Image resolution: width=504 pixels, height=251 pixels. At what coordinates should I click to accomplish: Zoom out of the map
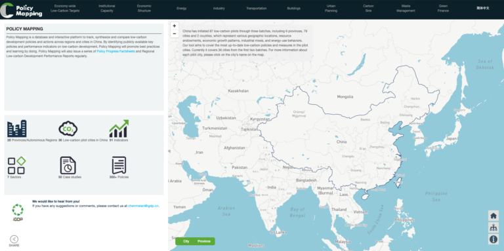(x=174, y=33)
